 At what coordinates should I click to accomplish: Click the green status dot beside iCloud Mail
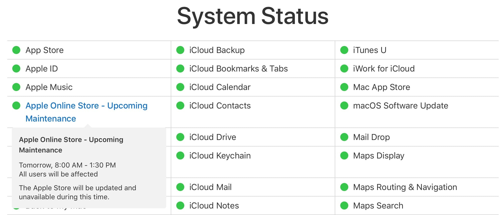point(180,187)
